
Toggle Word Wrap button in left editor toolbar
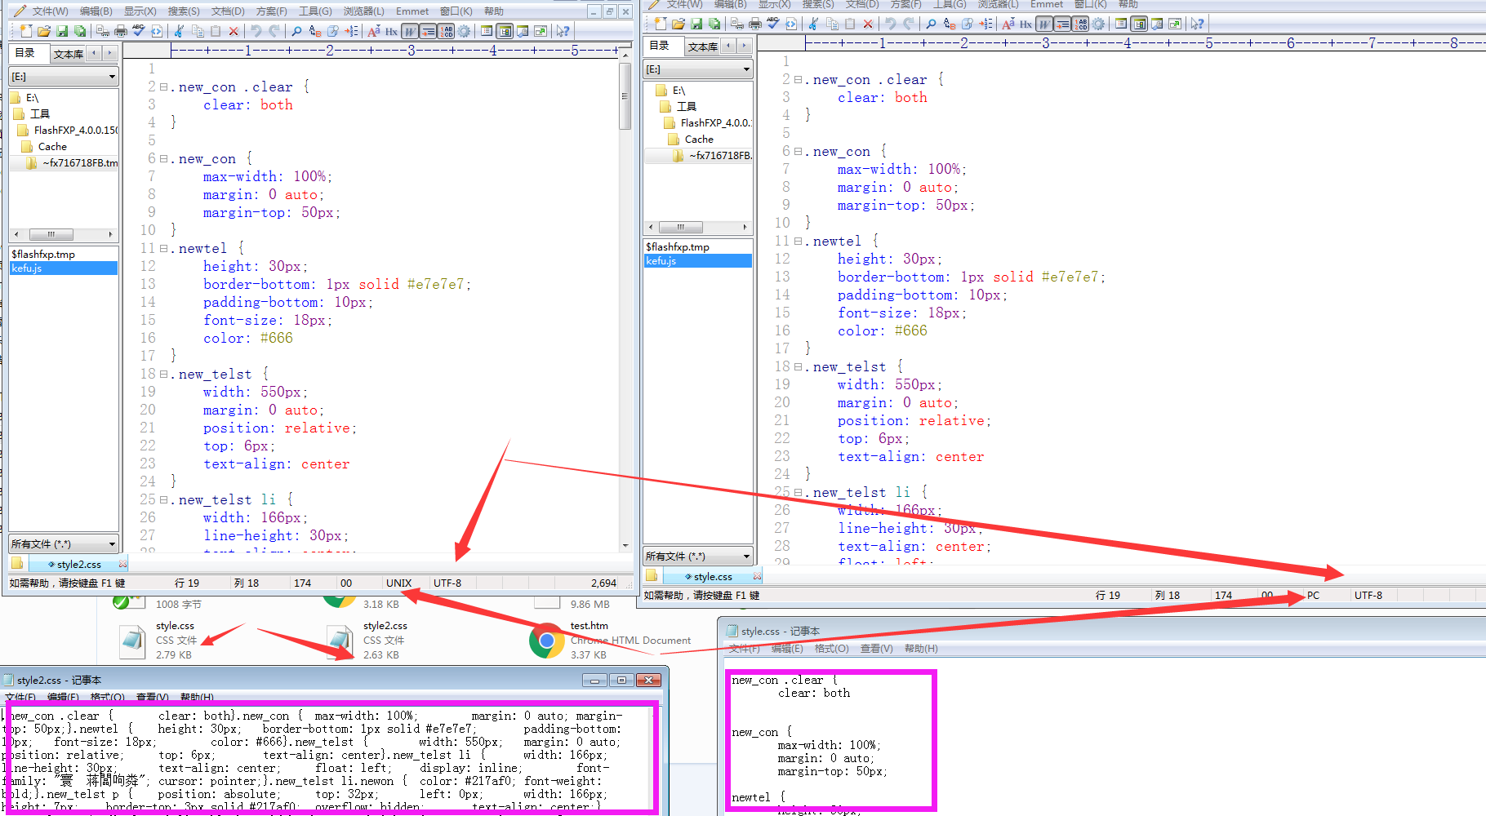[x=410, y=31]
